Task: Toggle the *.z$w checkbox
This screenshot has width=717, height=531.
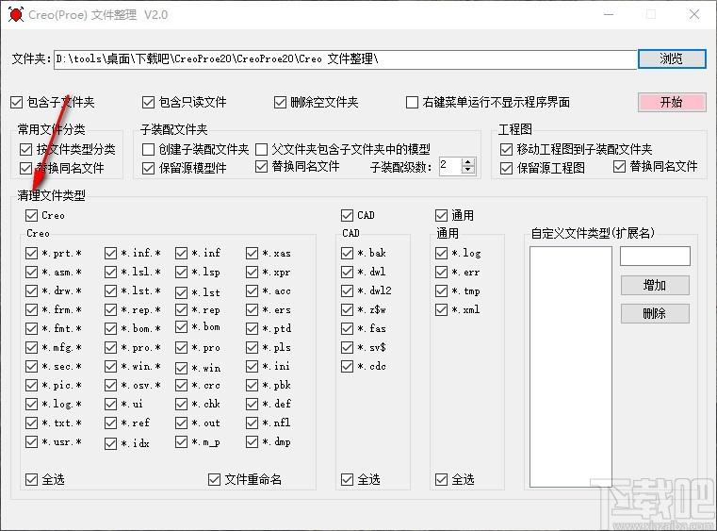Action: point(347,309)
